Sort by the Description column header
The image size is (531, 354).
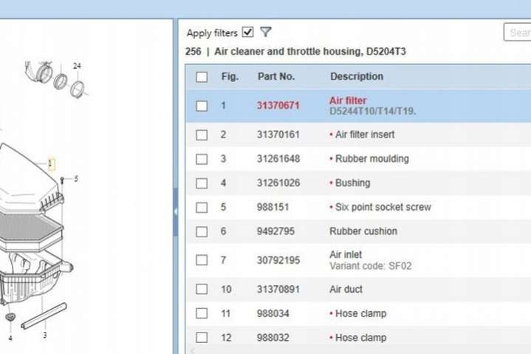coord(357,77)
